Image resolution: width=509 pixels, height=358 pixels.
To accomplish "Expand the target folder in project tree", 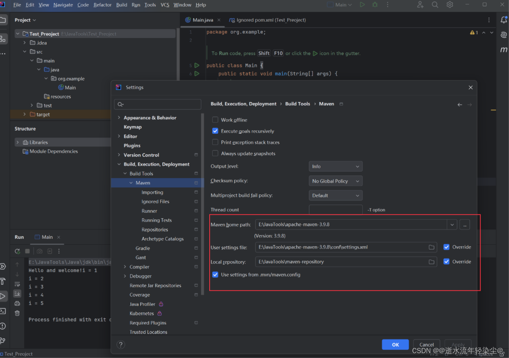I will tap(25, 114).
